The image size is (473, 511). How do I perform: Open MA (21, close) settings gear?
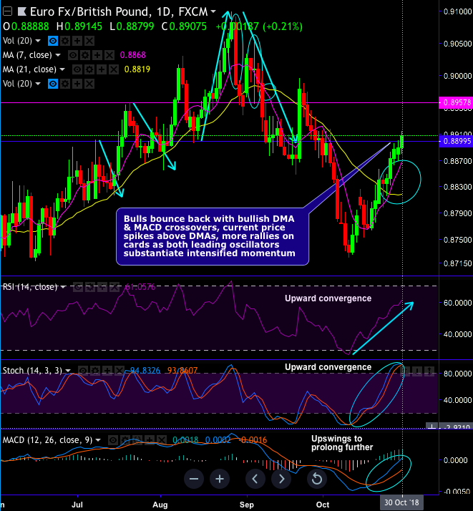click(89, 69)
